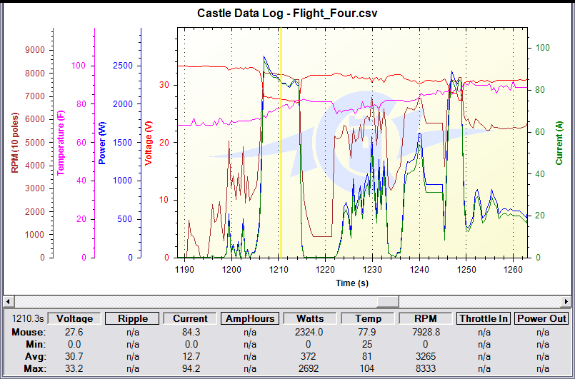The height and width of the screenshot is (379, 575).
Task: Click the Avg temp value 81
Action: point(366,356)
